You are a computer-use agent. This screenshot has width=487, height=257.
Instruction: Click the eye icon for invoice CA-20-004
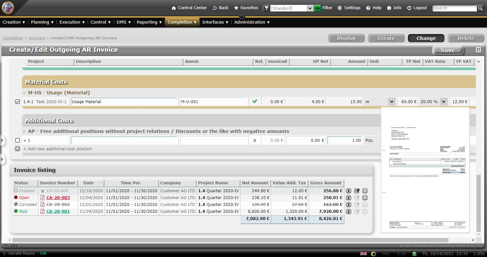[x=349, y=191]
